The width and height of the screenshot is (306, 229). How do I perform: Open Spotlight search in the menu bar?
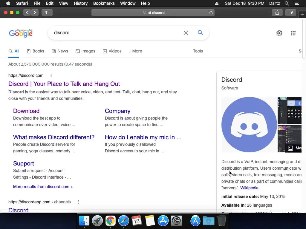287,3
